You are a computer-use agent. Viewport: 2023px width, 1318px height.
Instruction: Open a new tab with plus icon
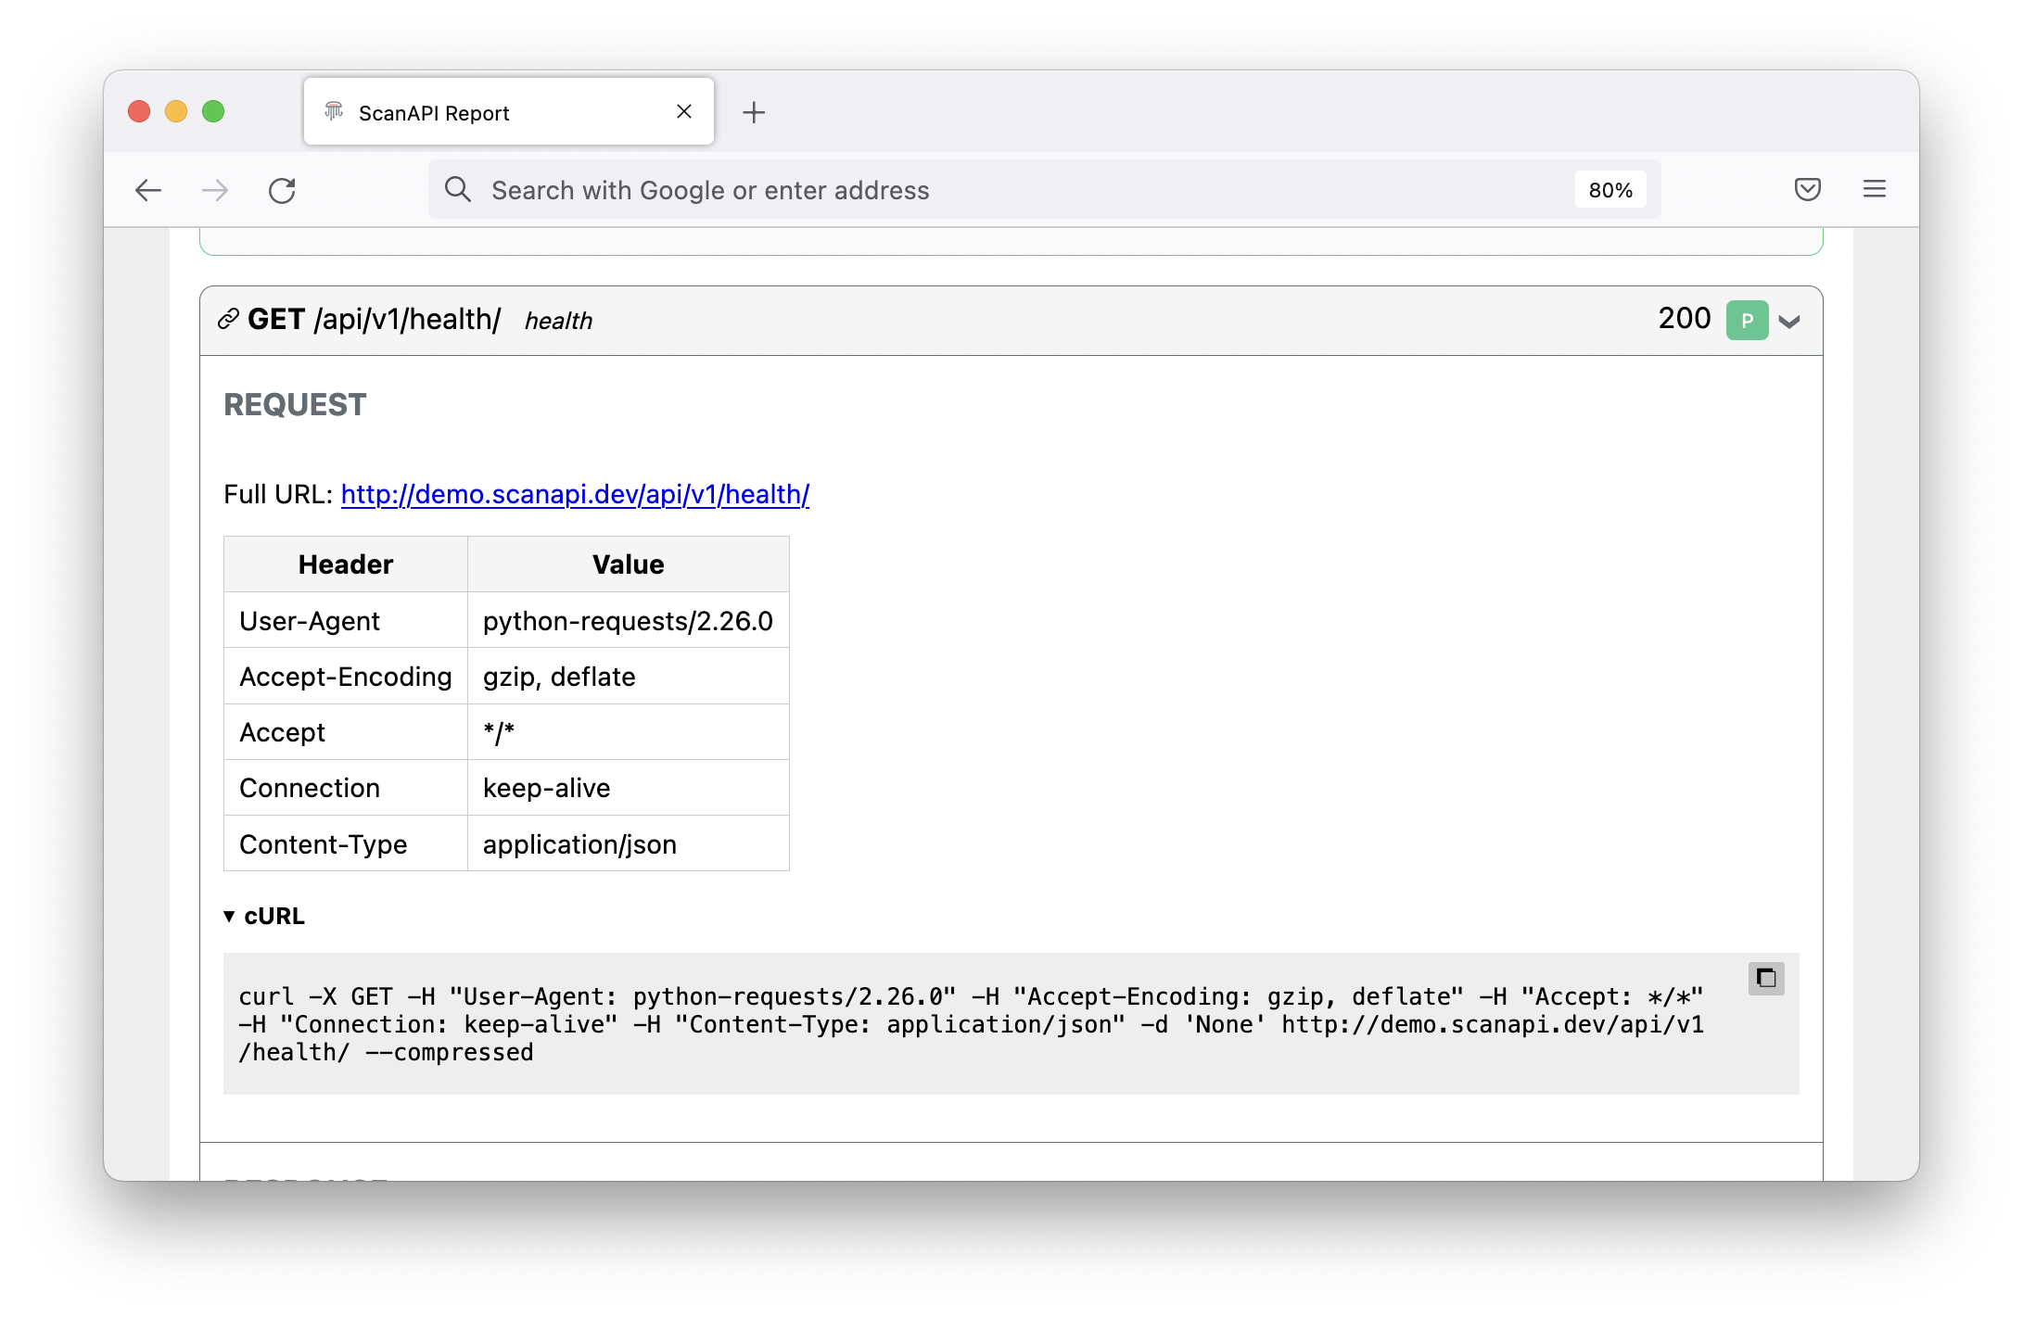(754, 113)
